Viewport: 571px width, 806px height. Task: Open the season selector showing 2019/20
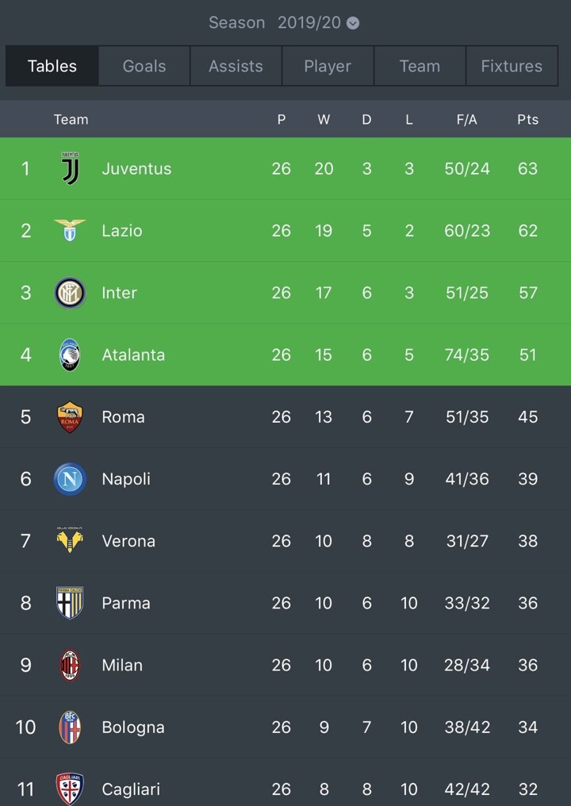[x=284, y=23]
